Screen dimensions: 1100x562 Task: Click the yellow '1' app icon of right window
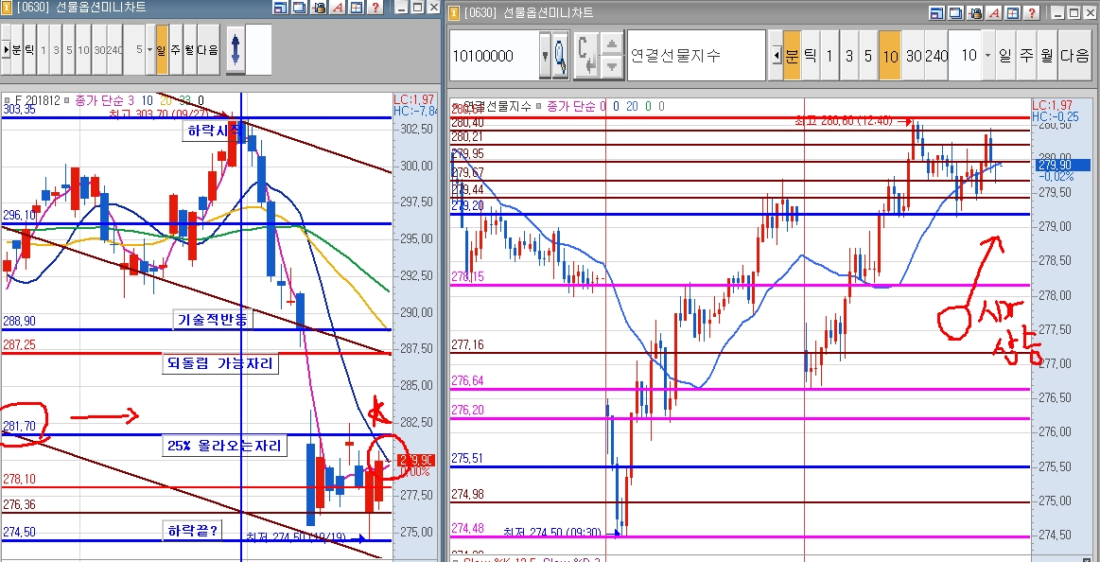455,12
